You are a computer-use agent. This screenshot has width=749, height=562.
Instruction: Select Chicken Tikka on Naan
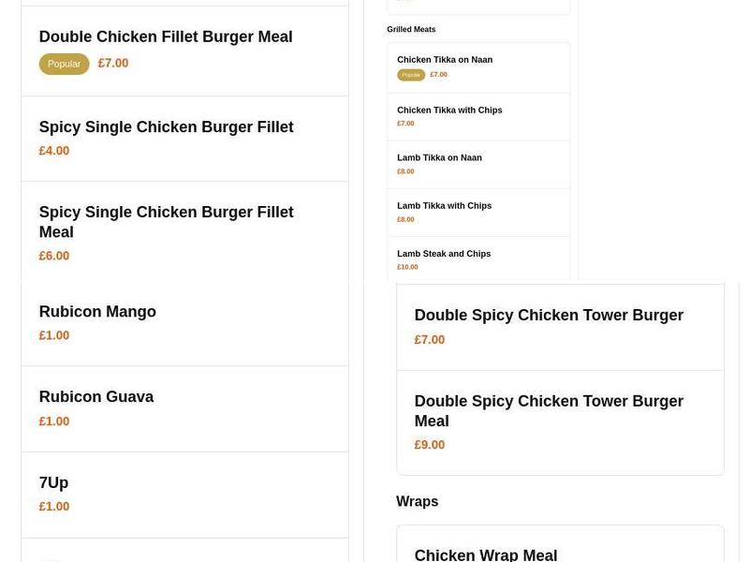445,59
